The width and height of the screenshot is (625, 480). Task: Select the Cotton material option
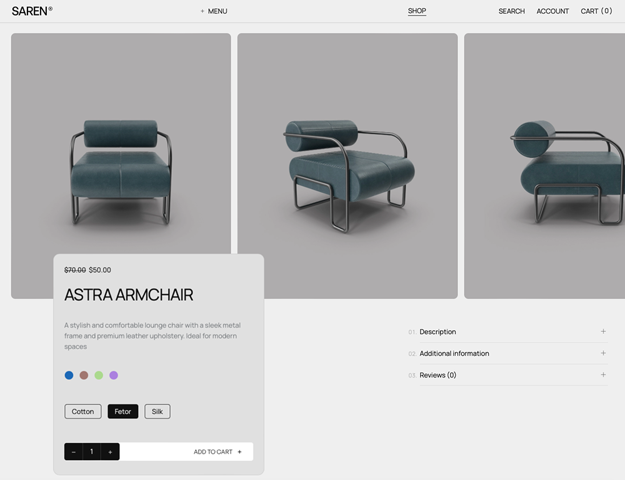(83, 411)
